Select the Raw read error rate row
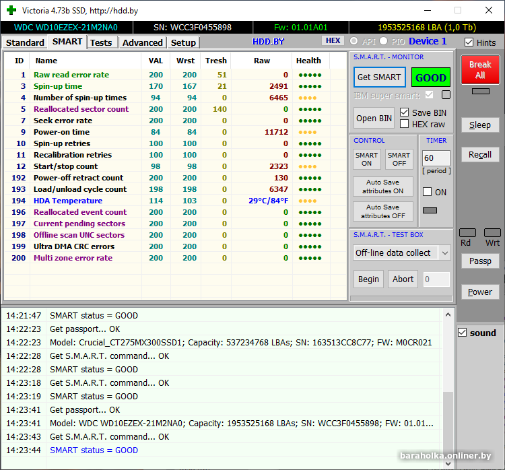 point(176,75)
